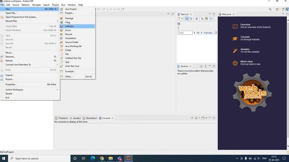Minimize the Task List view
Viewport: 289px width, 162px height.
coord(210,14)
